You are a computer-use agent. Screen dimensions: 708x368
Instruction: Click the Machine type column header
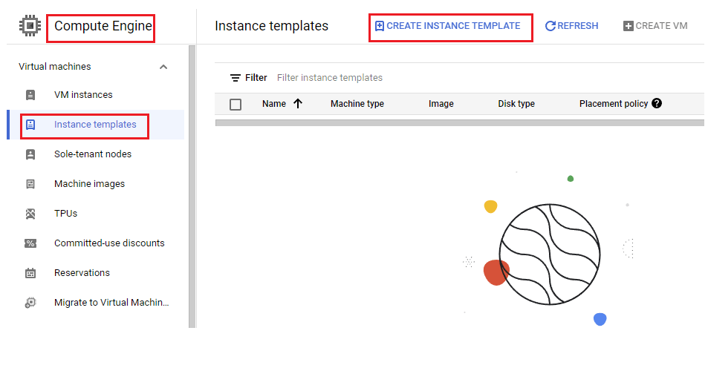[357, 104]
